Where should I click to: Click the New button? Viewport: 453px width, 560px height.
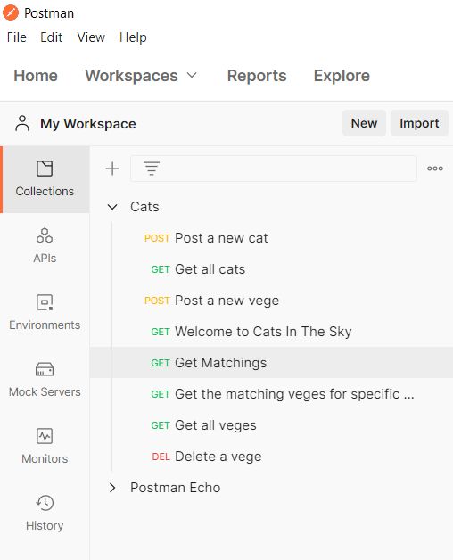pyautogui.click(x=364, y=123)
